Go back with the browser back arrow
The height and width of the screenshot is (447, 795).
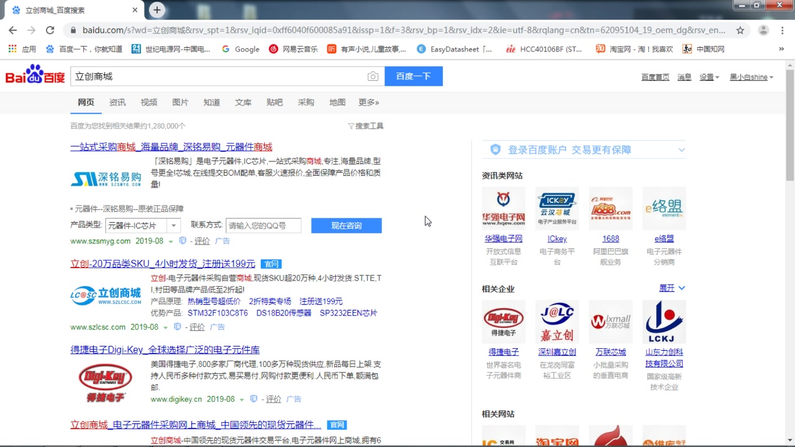pyautogui.click(x=12, y=30)
